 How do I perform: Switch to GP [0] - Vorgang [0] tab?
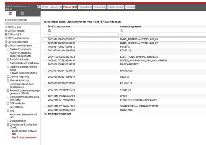pyautogui.click(x=51, y=7)
